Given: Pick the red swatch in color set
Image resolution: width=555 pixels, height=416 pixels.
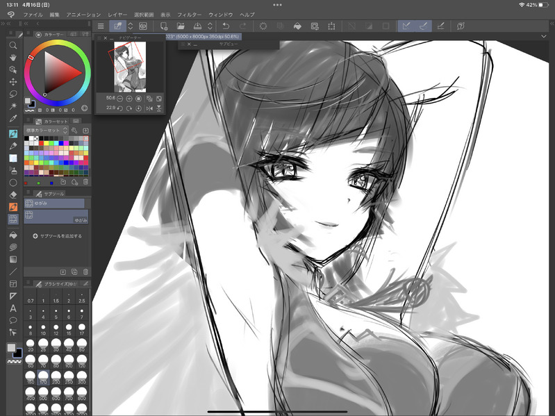Looking at the screenshot, I should (42, 143).
